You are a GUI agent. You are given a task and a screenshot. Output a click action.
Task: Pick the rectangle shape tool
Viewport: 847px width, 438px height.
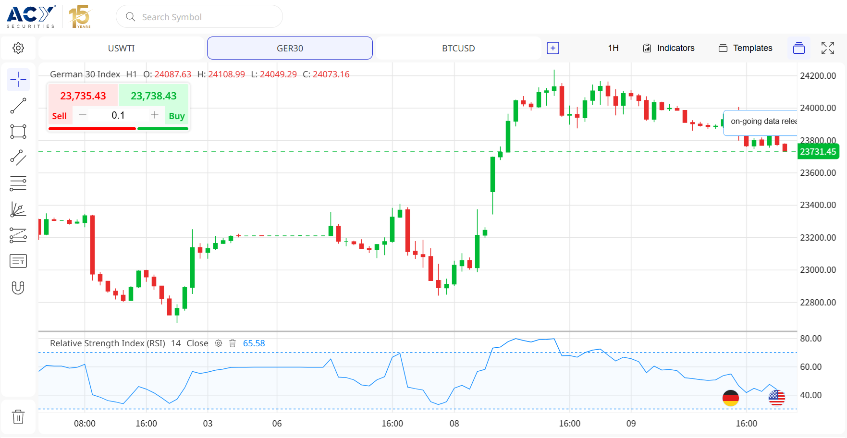click(18, 132)
